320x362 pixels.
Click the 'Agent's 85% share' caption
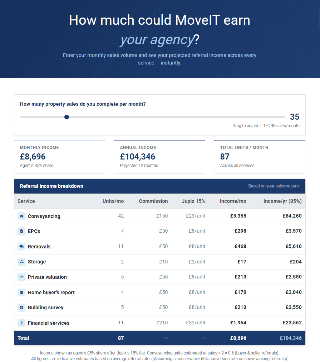click(36, 166)
